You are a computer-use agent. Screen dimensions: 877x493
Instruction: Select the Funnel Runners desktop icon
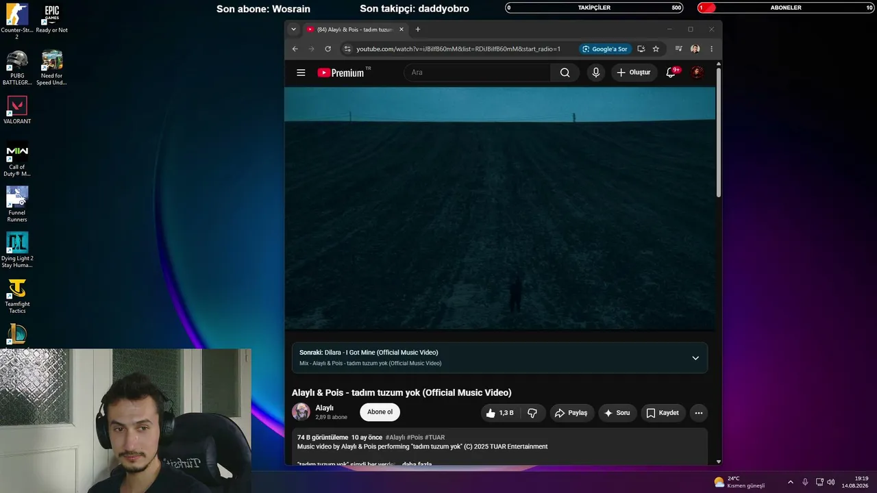[x=17, y=205]
